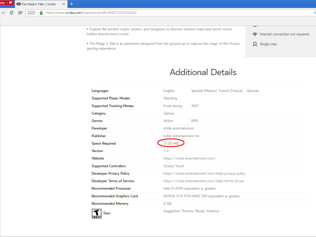Viewport: 316px width, 237px height.
Task: Select publisher 'inXile entertainment Inc.' value
Action: pos(182,136)
